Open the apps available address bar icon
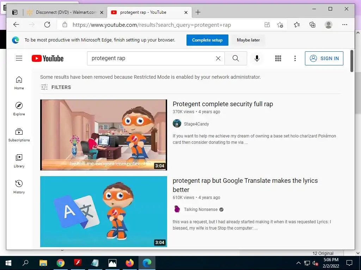361x270 pixels. (x=267, y=25)
